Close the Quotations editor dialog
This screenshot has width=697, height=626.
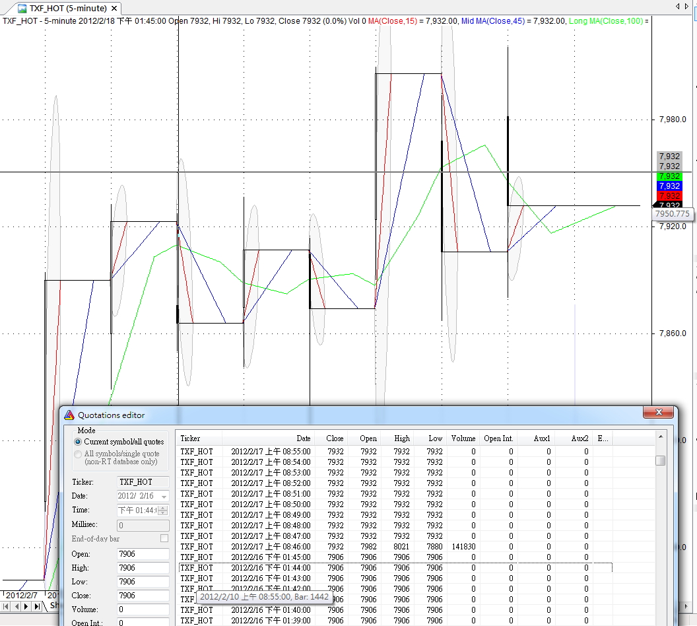pos(658,412)
